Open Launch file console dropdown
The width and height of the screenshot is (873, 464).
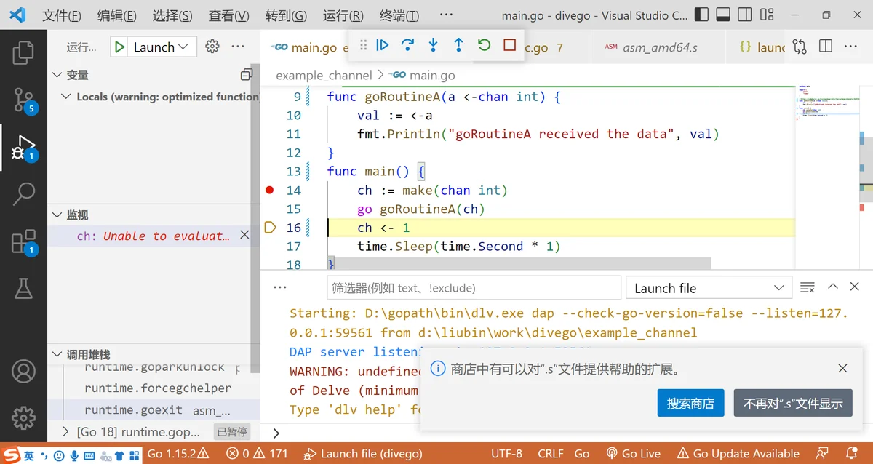click(x=708, y=288)
